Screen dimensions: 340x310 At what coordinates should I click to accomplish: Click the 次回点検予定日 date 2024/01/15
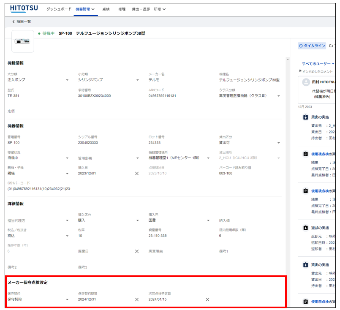pyautogui.click(x=176, y=299)
